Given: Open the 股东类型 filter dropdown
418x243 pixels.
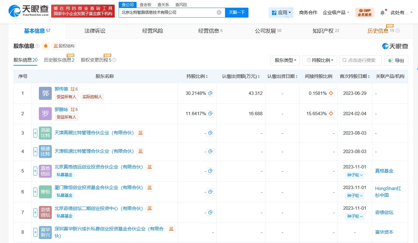Looking at the screenshot, I should (x=285, y=60).
